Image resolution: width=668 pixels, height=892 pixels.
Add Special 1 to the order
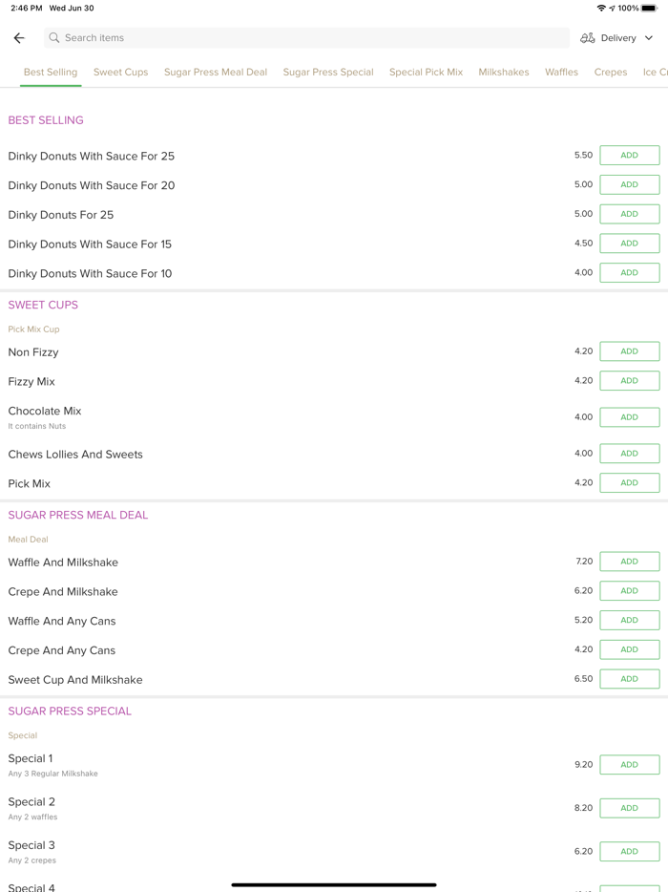[x=629, y=765]
